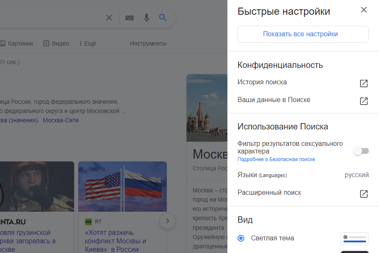Image resolution: width=379 pixels, height=253 pixels.
Task: Open Подробнее о Безопасном поиске link
Action: point(276,159)
